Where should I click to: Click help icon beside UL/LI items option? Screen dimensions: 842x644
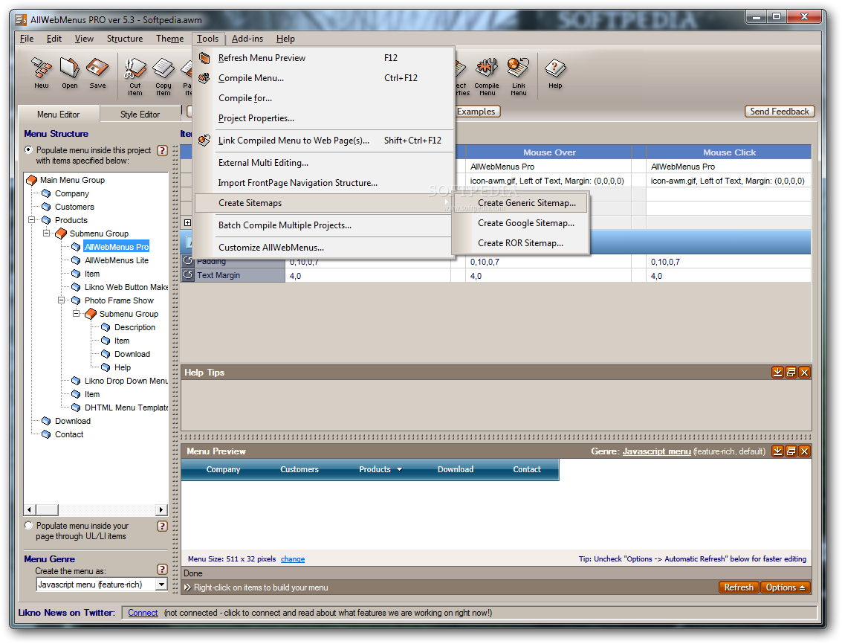162,527
